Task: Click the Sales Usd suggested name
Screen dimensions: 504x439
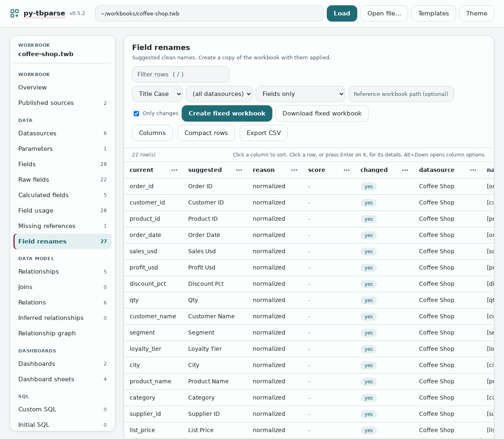Action: 202,251
